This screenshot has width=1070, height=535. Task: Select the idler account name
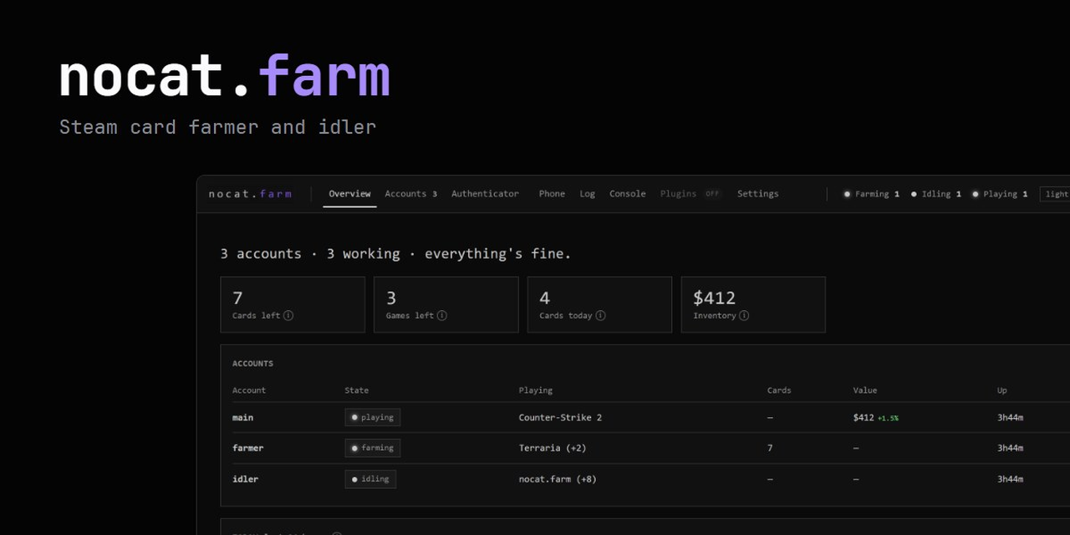[x=245, y=479]
